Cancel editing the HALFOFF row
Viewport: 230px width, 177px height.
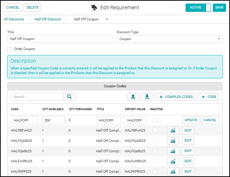(x=210, y=120)
